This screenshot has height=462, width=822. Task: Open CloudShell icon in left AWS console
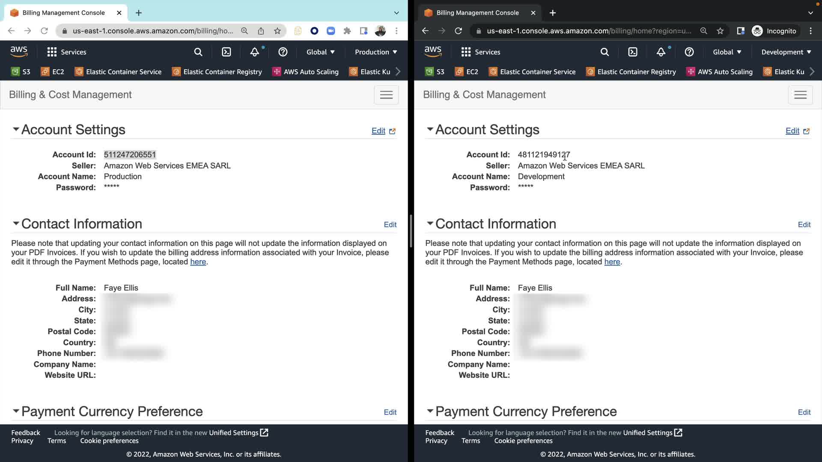pos(226,52)
